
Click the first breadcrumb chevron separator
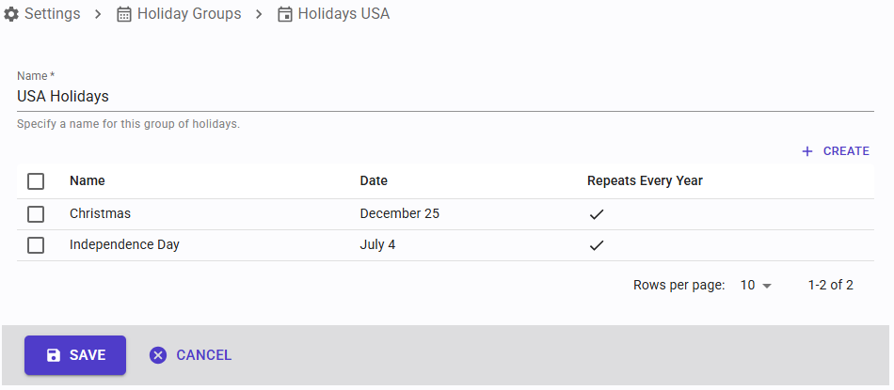point(98,14)
